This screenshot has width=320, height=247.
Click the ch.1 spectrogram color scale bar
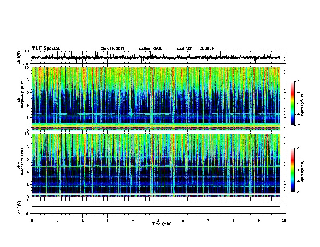click(x=293, y=103)
